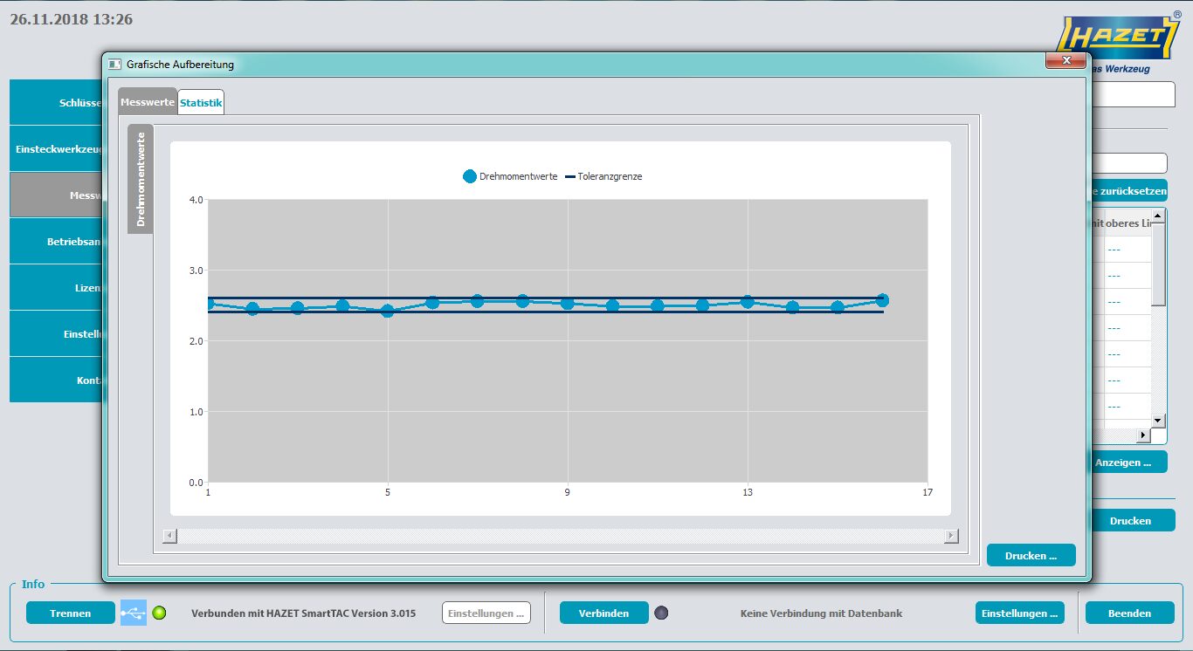
Task: Click the Trennen button
Action: 71,613
